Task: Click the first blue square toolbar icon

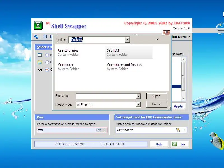Action: pos(45,36)
